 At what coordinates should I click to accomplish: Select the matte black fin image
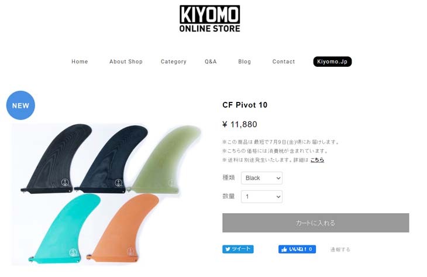click(56, 159)
